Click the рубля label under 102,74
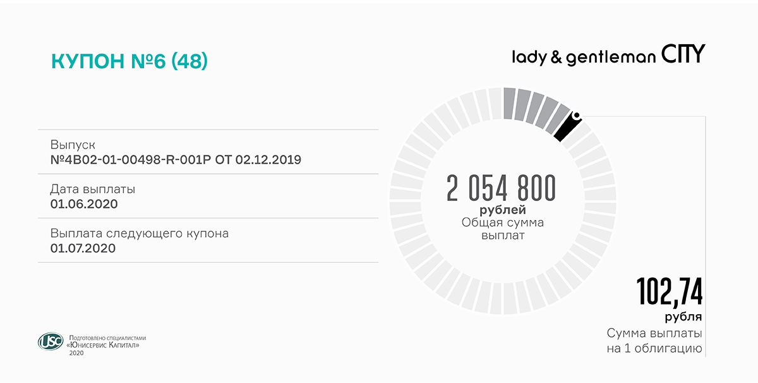758x383 pixels. [x=683, y=317]
